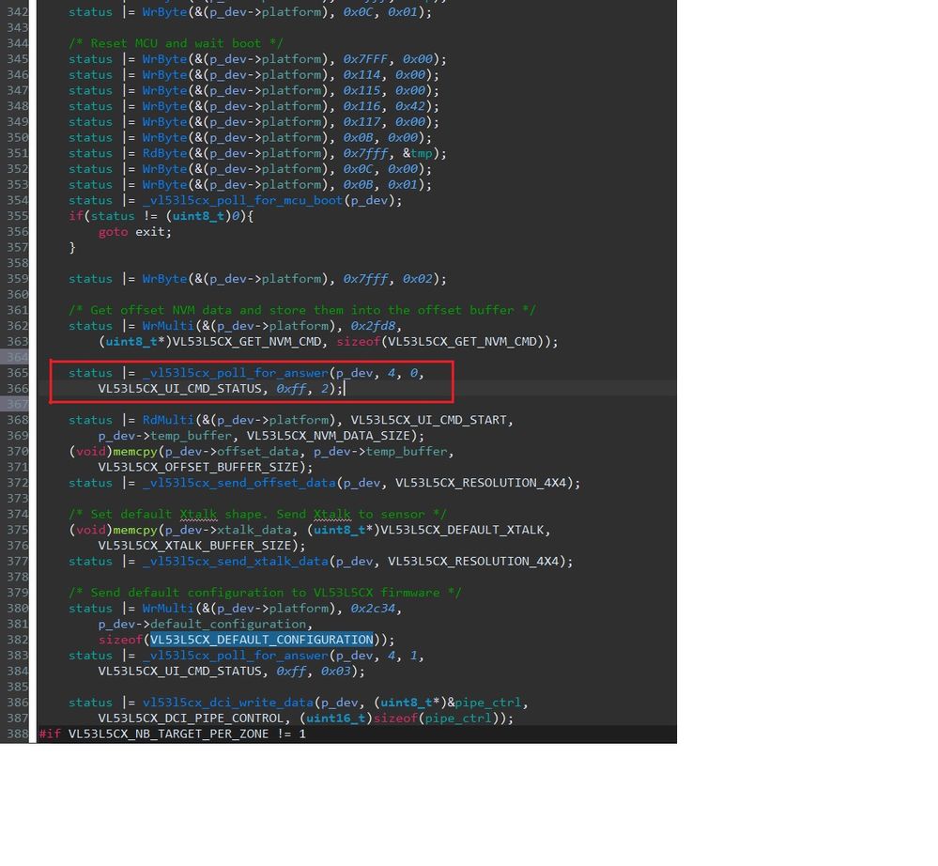Click VL53L5CX_DCI_PIPE_CONTROL on line 387
Image resolution: width=938 pixels, height=866 pixels.
191,719
